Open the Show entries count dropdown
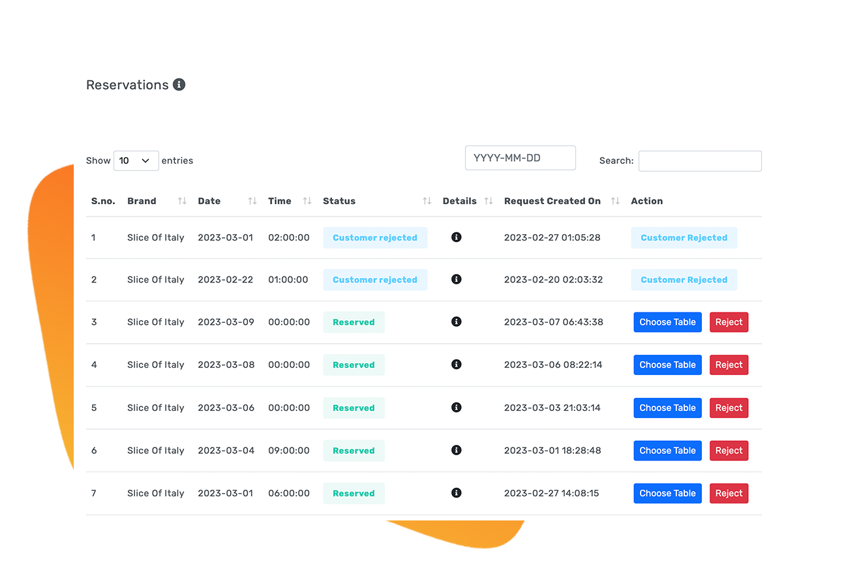 [136, 160]
